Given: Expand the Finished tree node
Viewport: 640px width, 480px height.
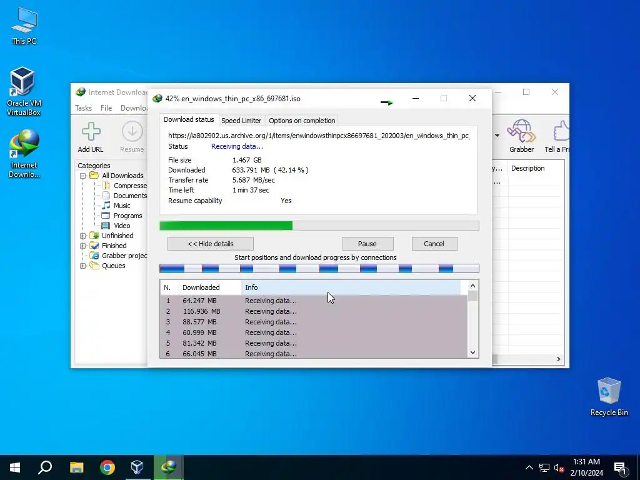Looking at the screenshot, I should 83,246.
